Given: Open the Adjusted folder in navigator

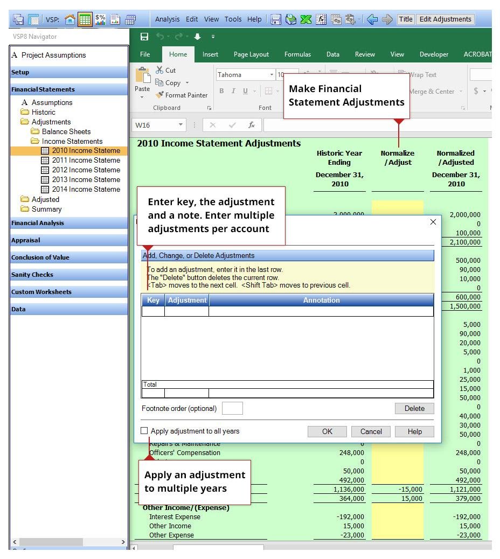Looking at the screenshot, I should click(x=40, y=199).
